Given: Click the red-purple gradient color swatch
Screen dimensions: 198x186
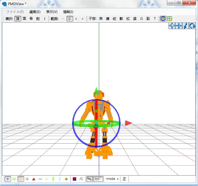Looking at the screenshot, I should (74, 179).
